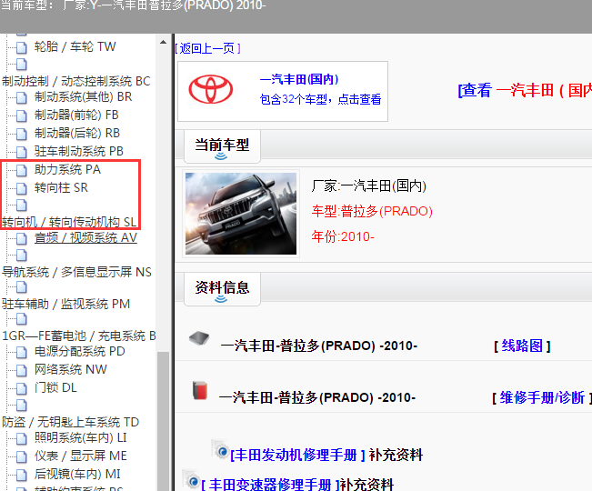This screenshot has height=491, width=592.
Task: Open 一汽丰田(国内) brand link
Action: [298, 79]
